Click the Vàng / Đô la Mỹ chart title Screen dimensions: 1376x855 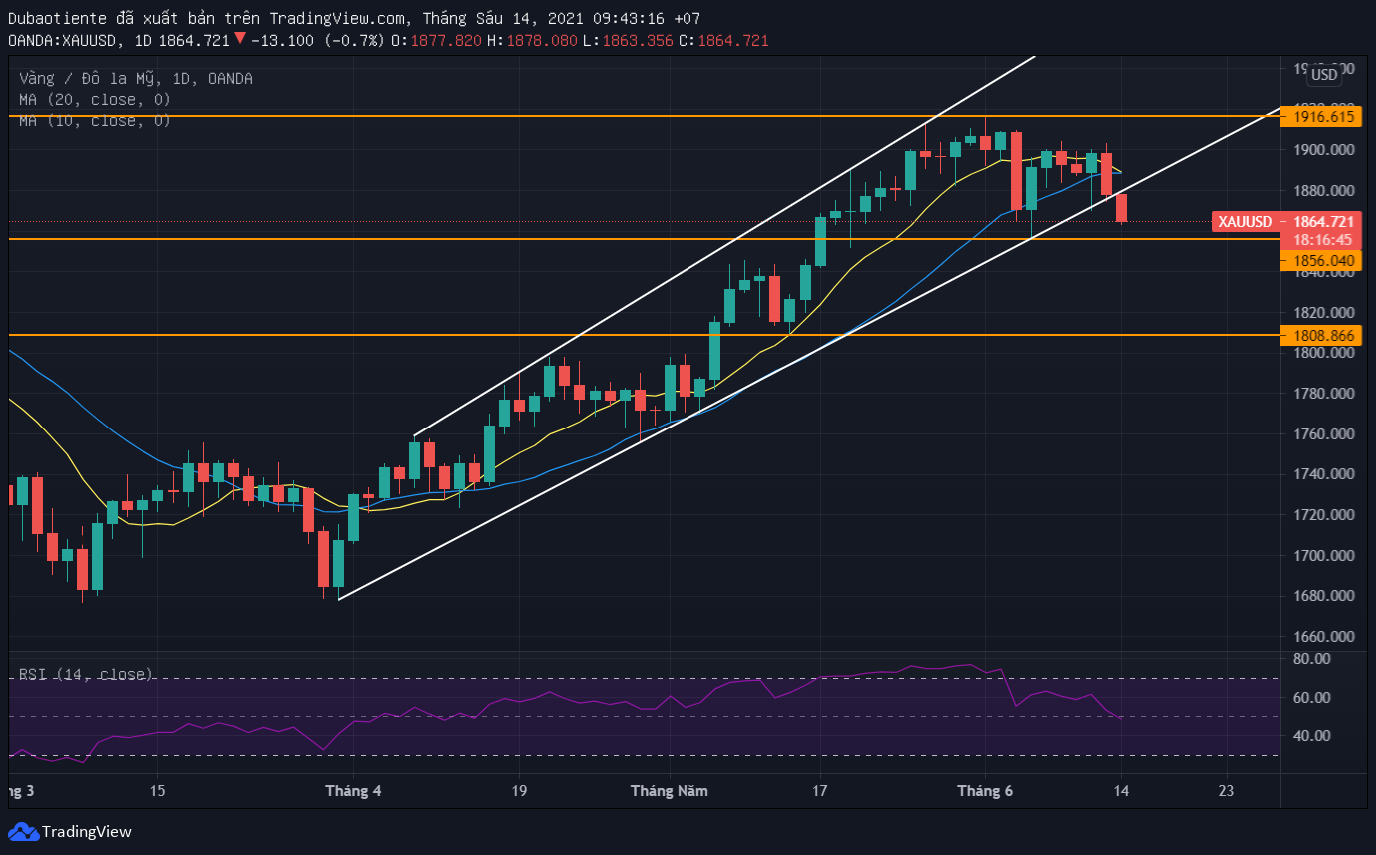(x=136, y=79)
